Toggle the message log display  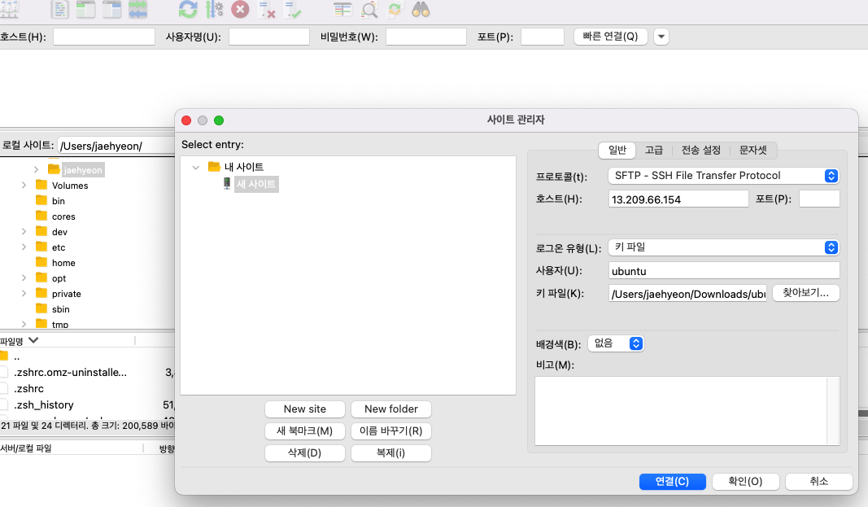[x=59, y=11]
